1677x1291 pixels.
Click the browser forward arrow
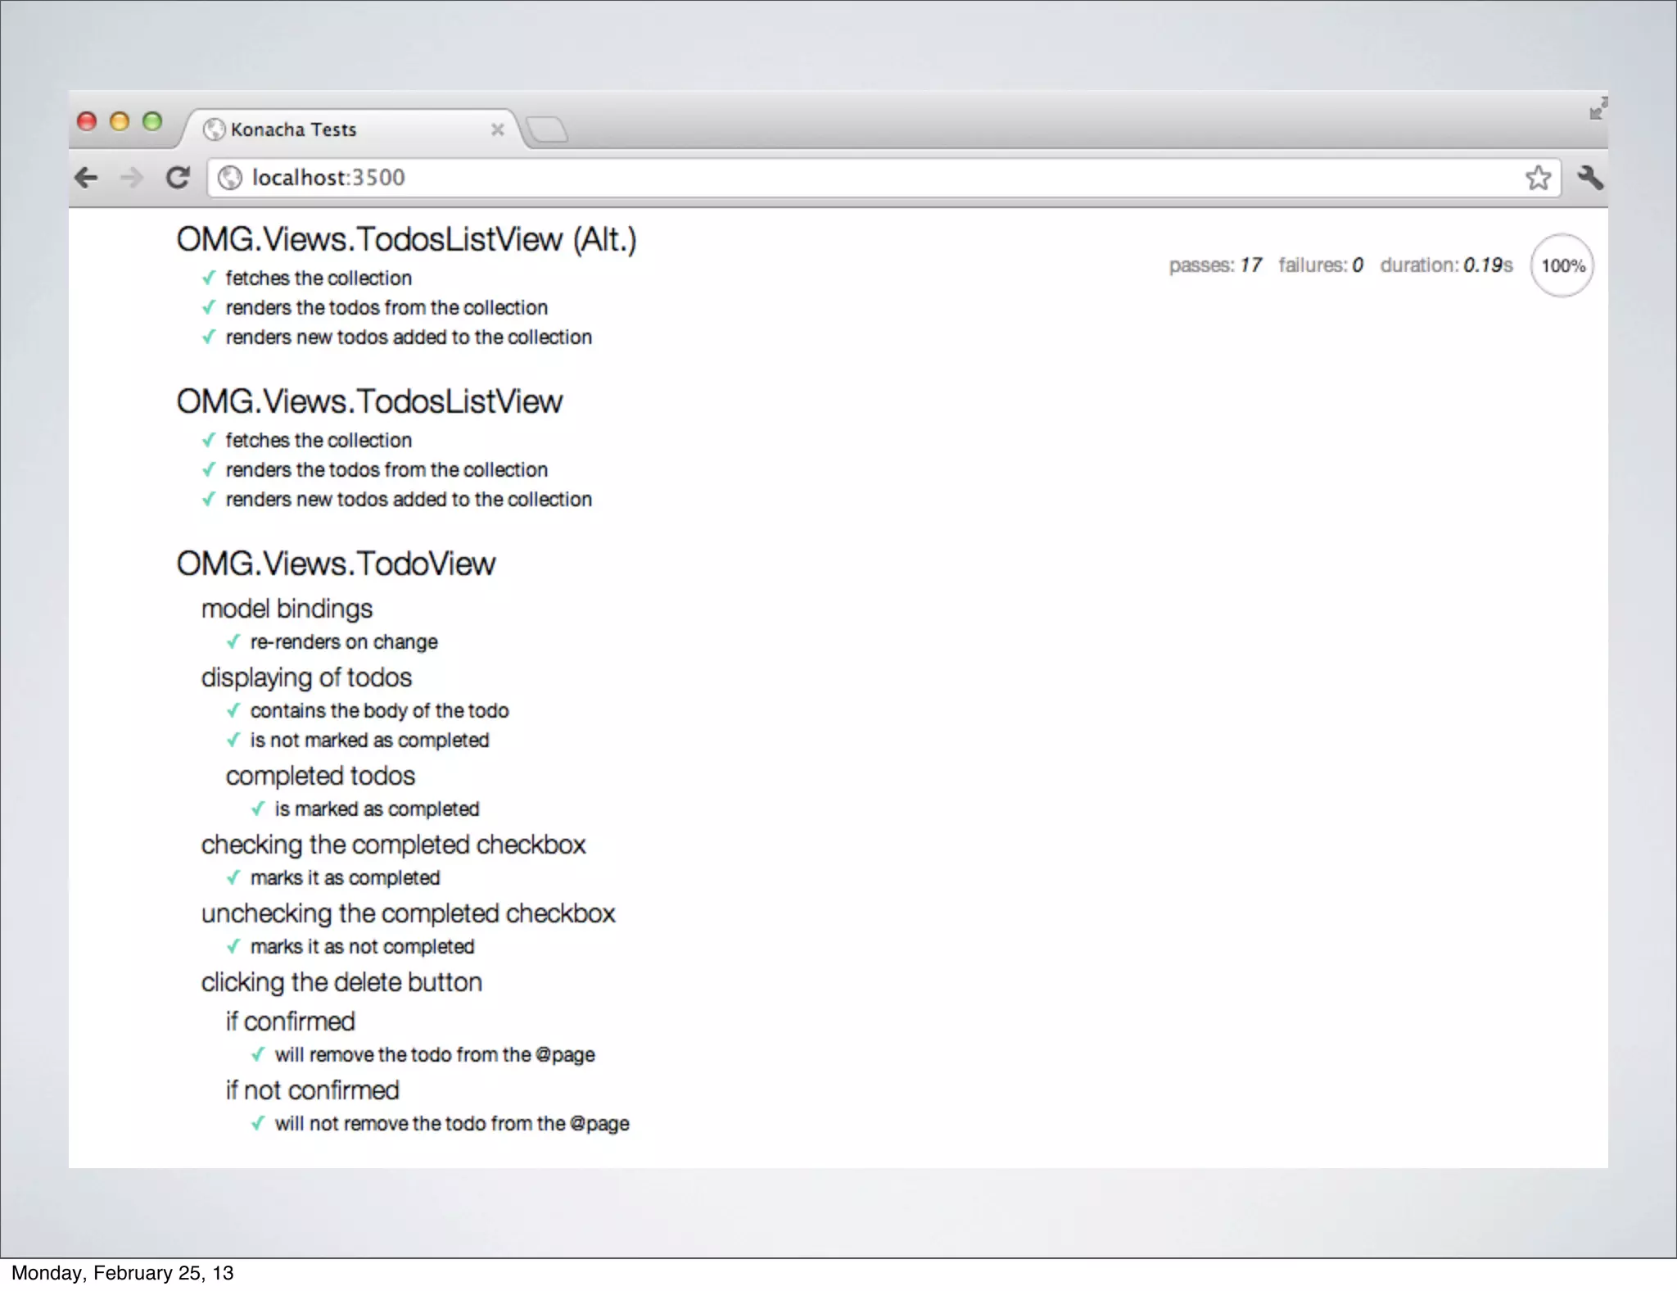pyautogui.click(x=131, y=178)
